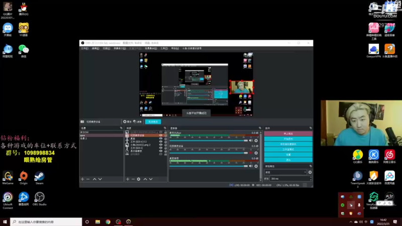The image size is (402, 226).
Task: Mute the 桌面音频 mixer channel
Action: click(x=251, y=166)
